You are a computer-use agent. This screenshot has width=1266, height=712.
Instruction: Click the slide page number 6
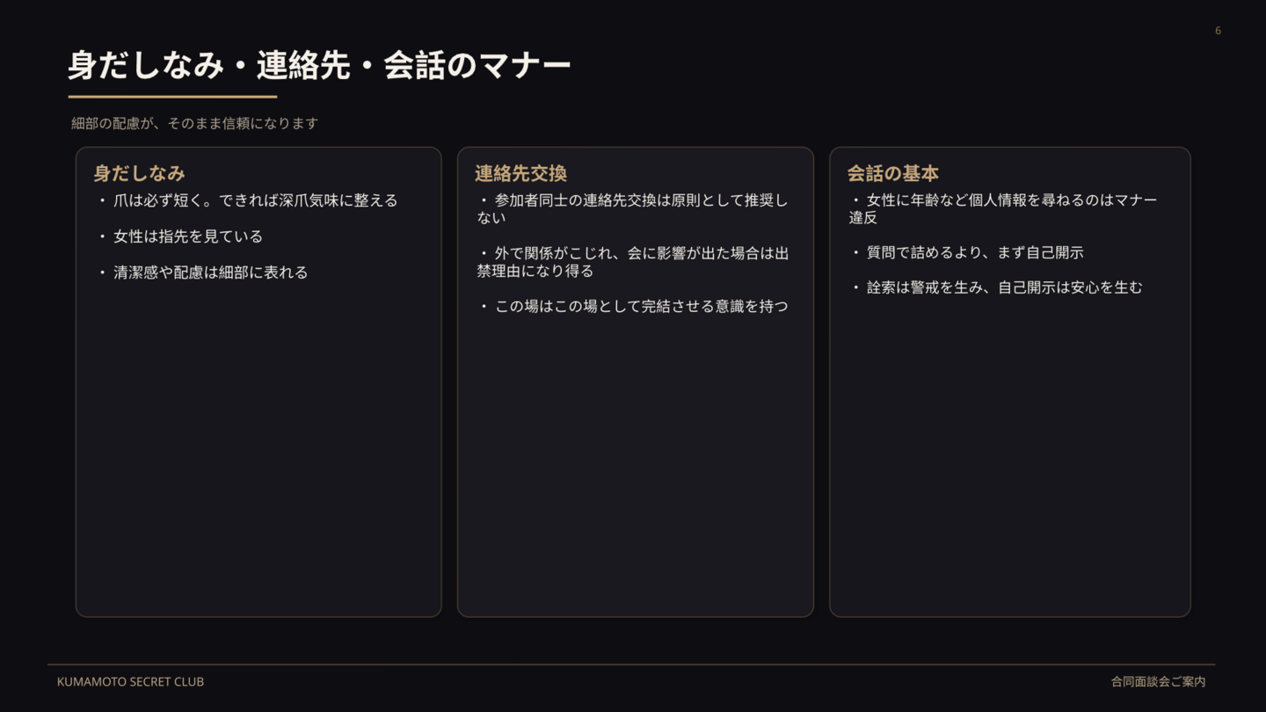(x=1218, y=31)
